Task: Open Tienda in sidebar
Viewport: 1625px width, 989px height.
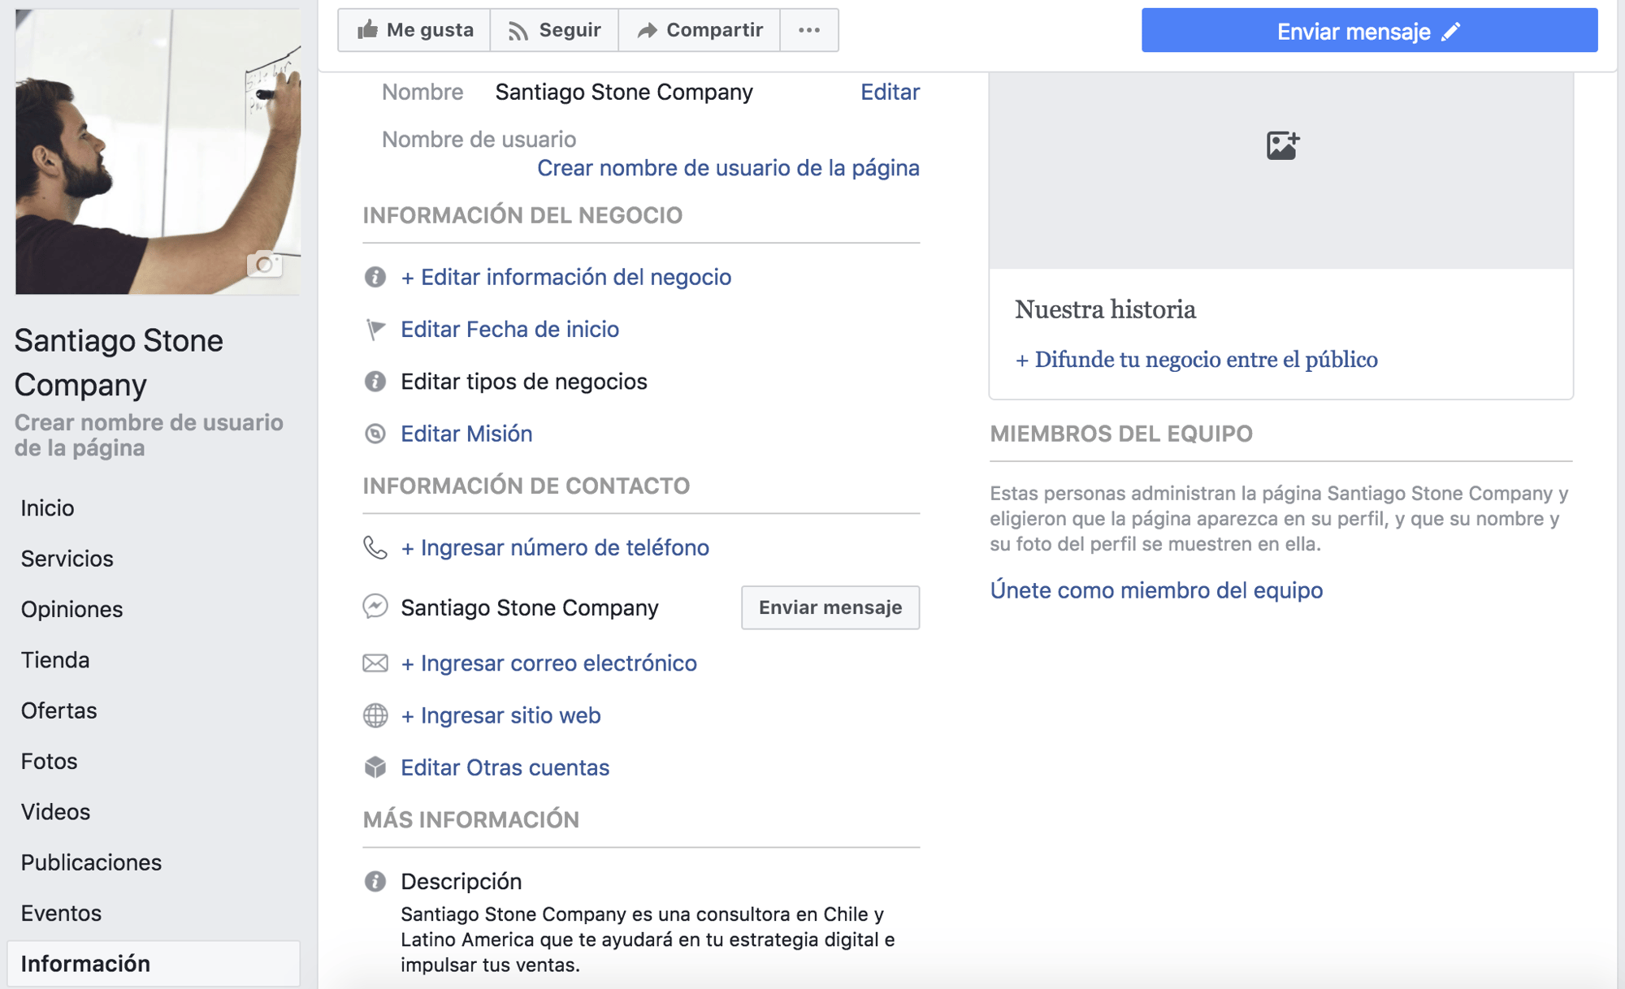Action: (54, 659)
